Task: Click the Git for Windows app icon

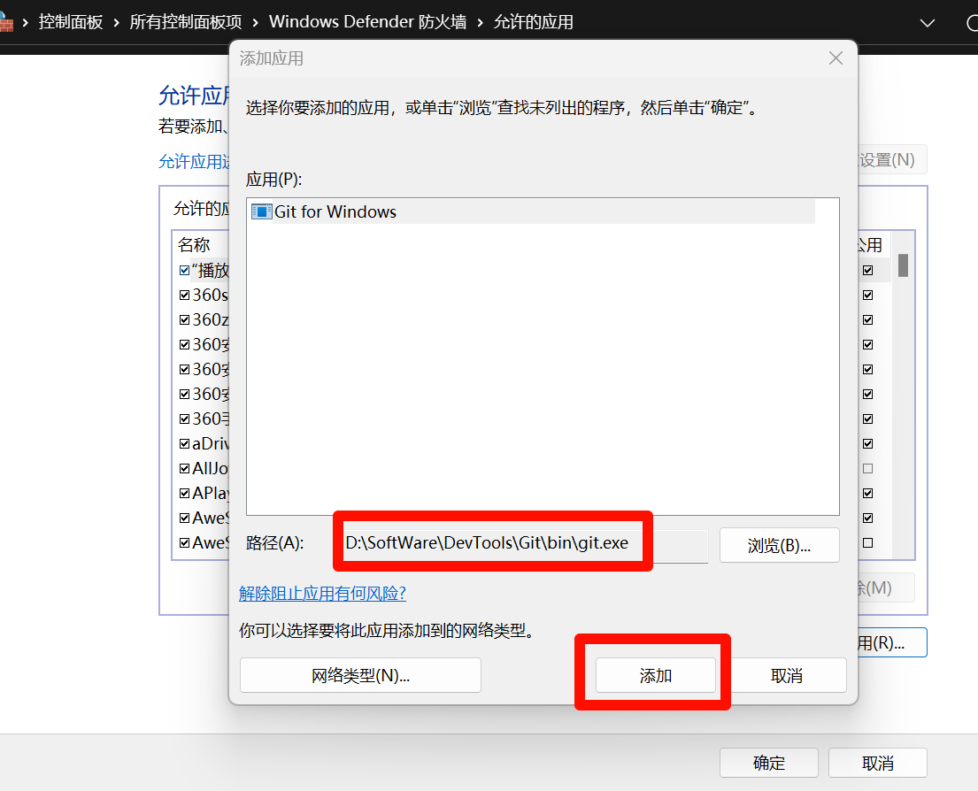Action: pyautogui.click(x=261, y=212)
